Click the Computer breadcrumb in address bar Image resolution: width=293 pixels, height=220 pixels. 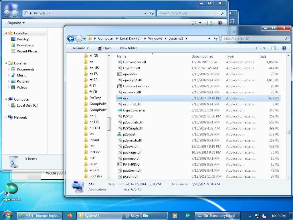point(106,38)
